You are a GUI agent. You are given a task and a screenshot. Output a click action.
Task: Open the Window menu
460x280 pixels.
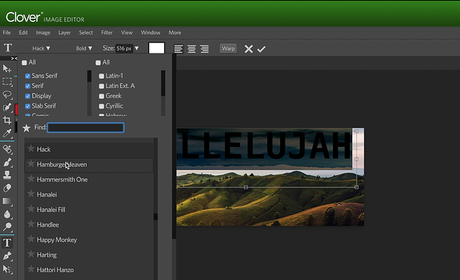pos(151,33)
